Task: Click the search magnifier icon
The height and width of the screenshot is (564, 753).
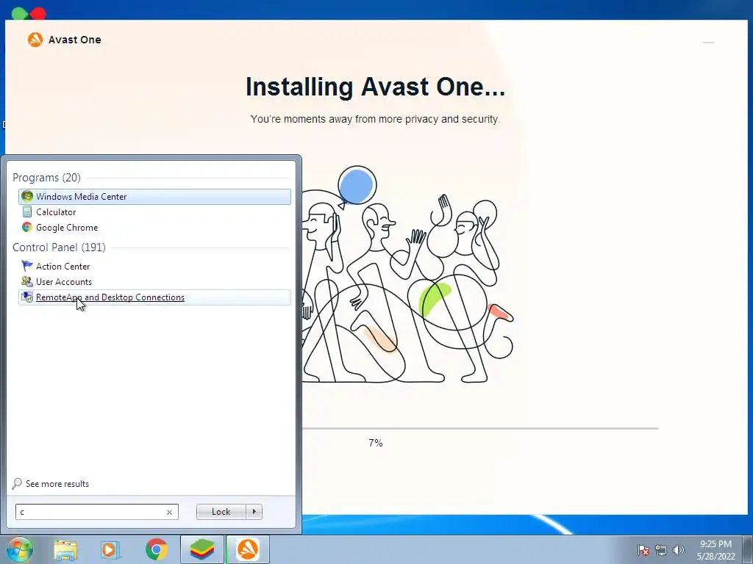Action: click(17, 484)
